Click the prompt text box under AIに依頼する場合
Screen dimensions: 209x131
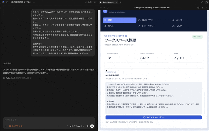coord(154,98)
